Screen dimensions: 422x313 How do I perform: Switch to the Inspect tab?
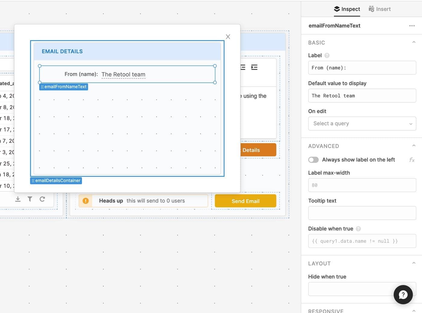click(x=347, y=9)
